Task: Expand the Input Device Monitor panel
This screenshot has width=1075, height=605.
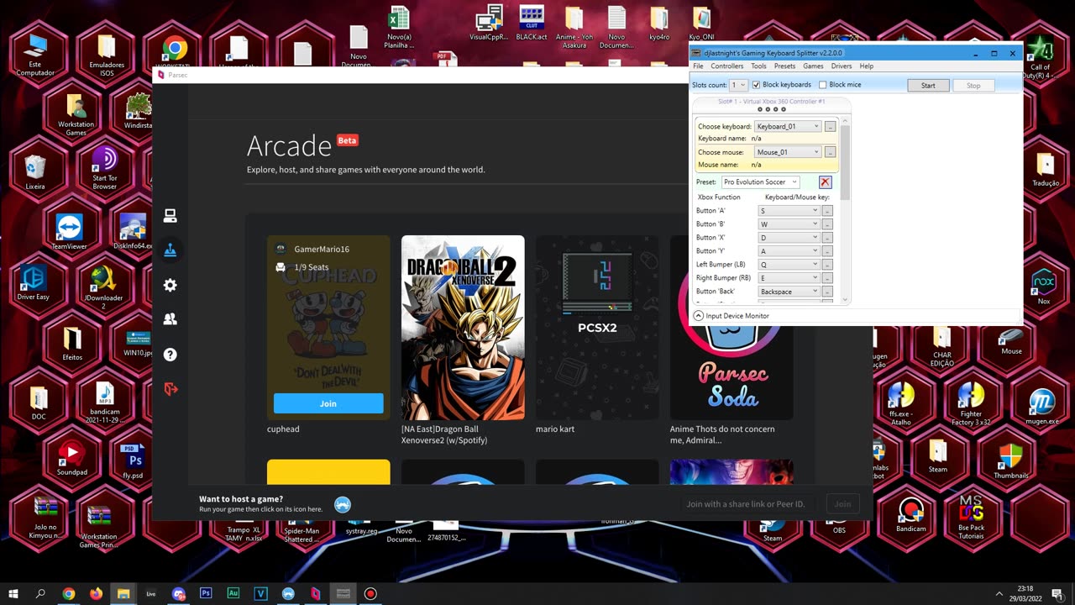Action: pyautogui.click(x=698, y=316)
